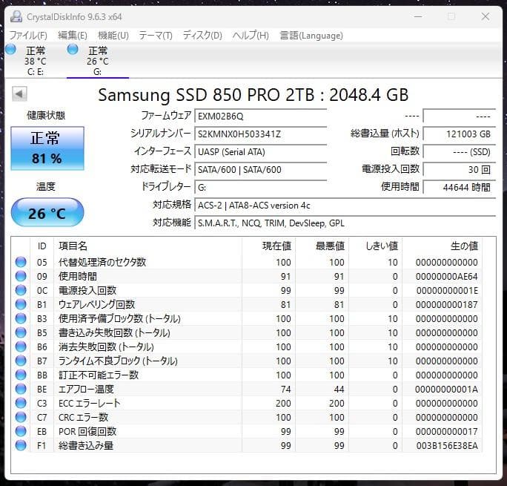Click the status icon of row B1
This screenshot has height=486, width=507.
[21, 304]
